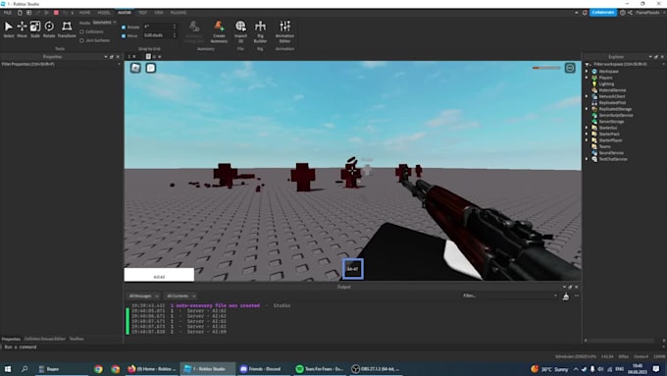The image size is (667, 376).
Task: Select the AK-47 hotbar slot
Action: click(353, 269)
